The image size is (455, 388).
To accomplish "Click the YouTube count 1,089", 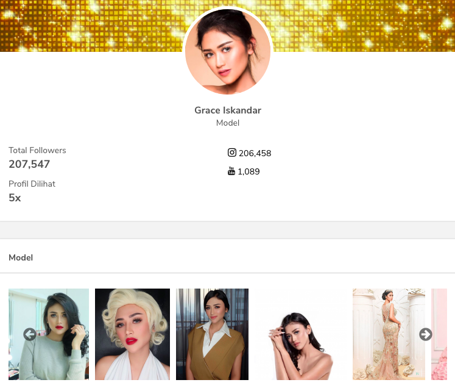I will pos(249,171).
